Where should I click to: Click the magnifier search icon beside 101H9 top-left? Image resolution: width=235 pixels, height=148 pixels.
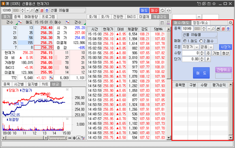point(32,10)
